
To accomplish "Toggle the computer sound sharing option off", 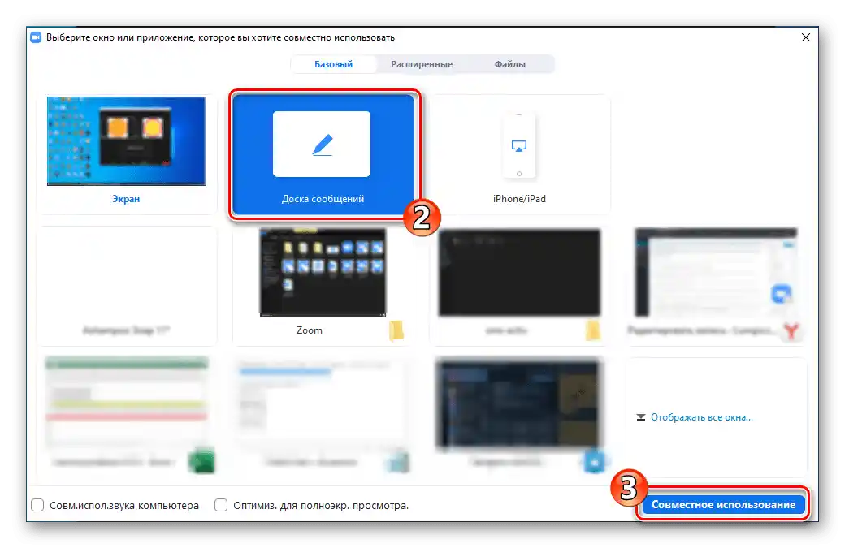I will coord(37,504).
